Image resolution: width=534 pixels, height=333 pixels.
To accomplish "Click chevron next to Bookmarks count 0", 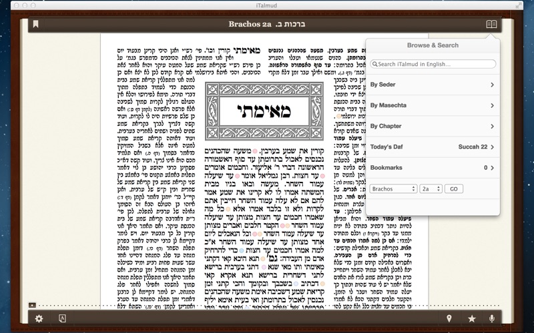I will (492, 168).
